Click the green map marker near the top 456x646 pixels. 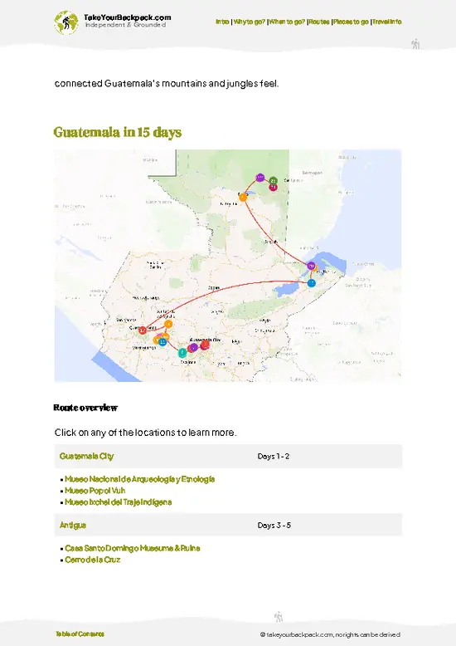pos(274,180)
